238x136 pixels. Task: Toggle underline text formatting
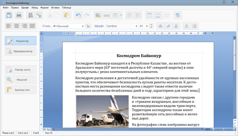pyautogui.click(x=176, y=26)
